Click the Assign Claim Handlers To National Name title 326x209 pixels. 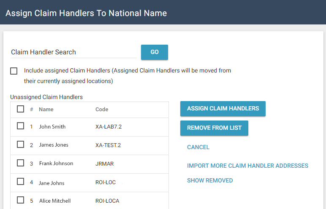click(86, 13)
